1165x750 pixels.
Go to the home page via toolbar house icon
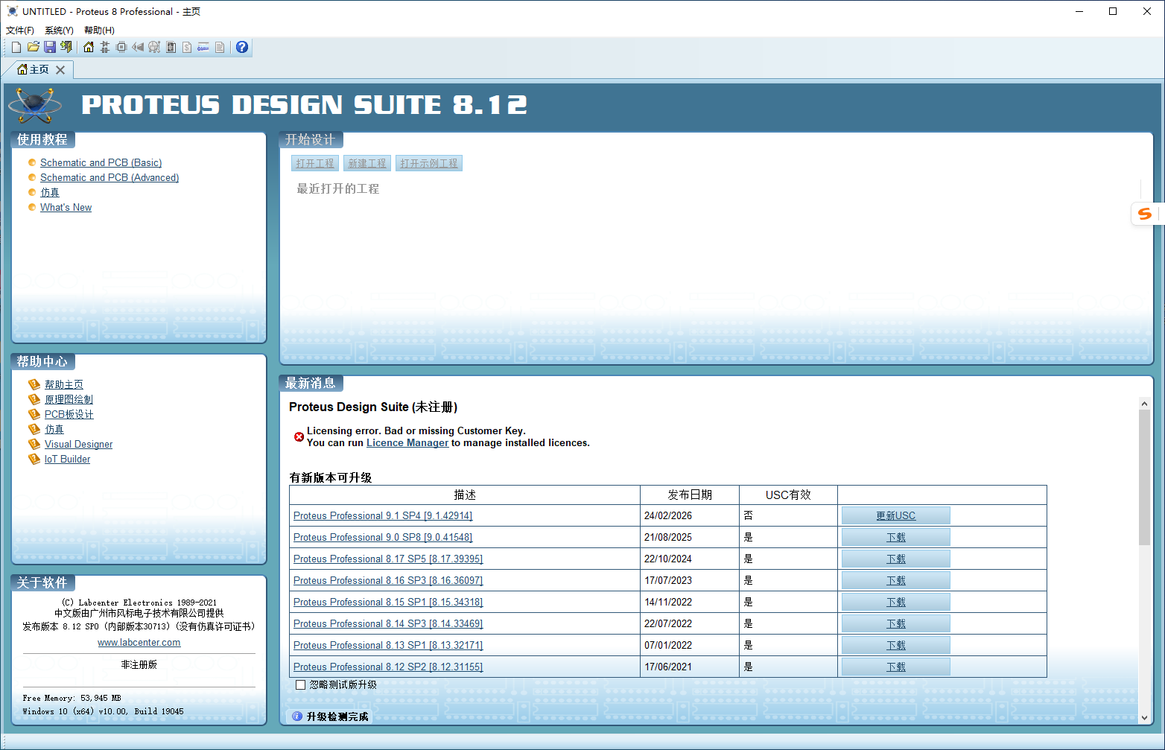[x=89, y=47]
